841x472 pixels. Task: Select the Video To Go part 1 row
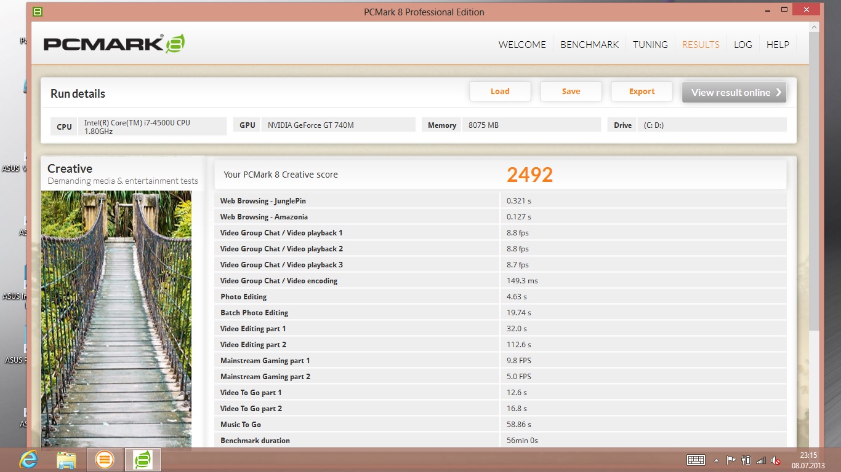click(x=500, y=393)
